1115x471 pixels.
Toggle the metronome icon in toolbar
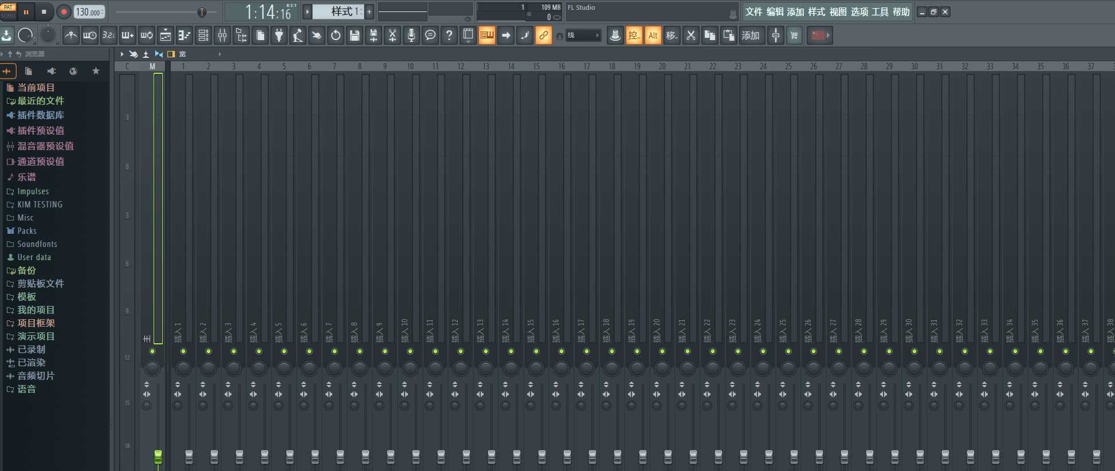(x=71, y=36)
